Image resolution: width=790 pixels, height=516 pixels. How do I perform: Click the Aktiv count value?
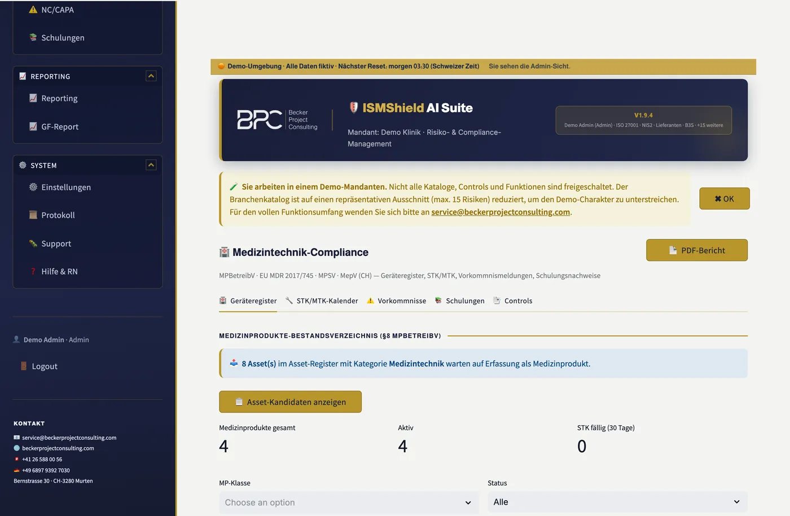403,446
